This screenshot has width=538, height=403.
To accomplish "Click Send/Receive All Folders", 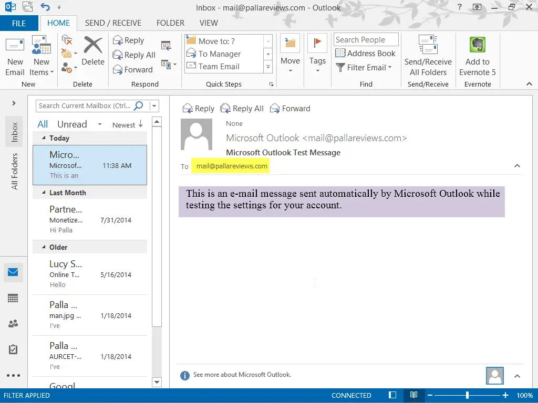I will [x=428, y=56].
